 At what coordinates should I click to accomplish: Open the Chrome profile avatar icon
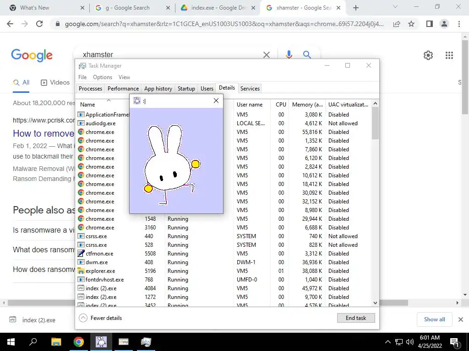click(444, 24)
